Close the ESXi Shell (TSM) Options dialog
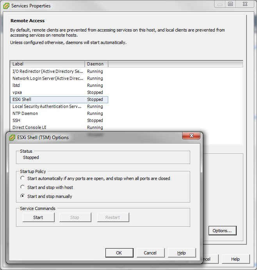Viewport: 257px width, 270px height. click(x=191, y=136)
